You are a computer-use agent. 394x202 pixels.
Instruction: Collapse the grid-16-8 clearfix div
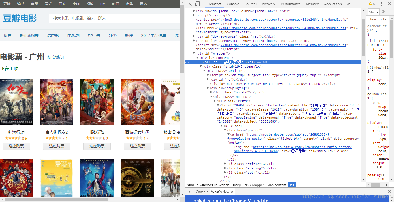coord(201,66)
